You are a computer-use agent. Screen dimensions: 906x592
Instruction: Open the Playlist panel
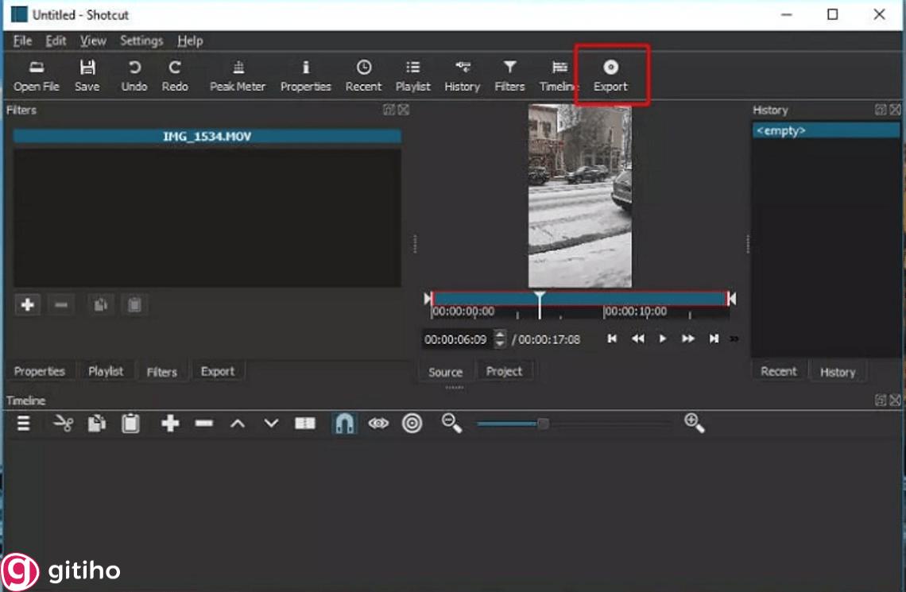point(412,75)
